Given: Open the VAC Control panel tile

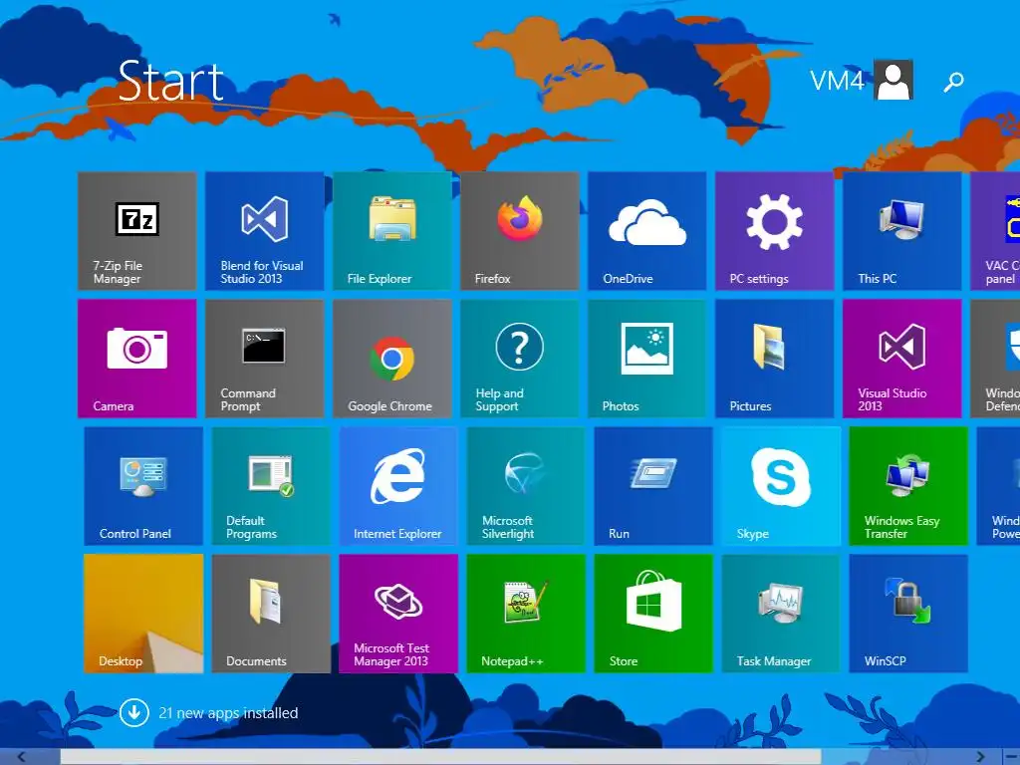Looking at the screenshot, I should coord(995,230).
